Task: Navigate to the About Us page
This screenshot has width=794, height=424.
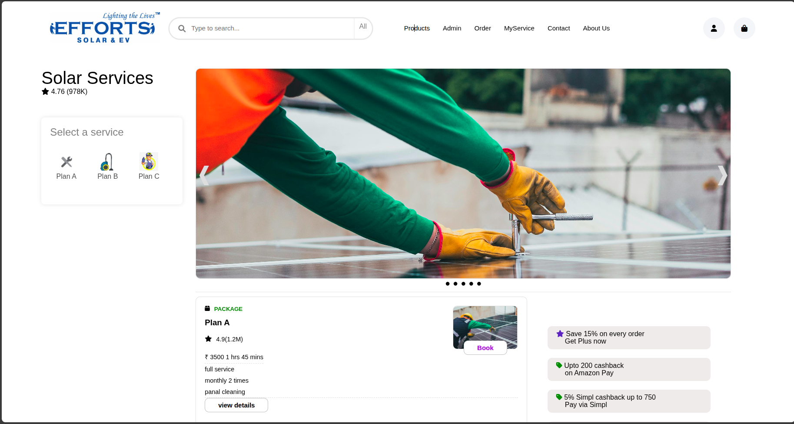Action: pyautogui.click(x=596, y=28)
